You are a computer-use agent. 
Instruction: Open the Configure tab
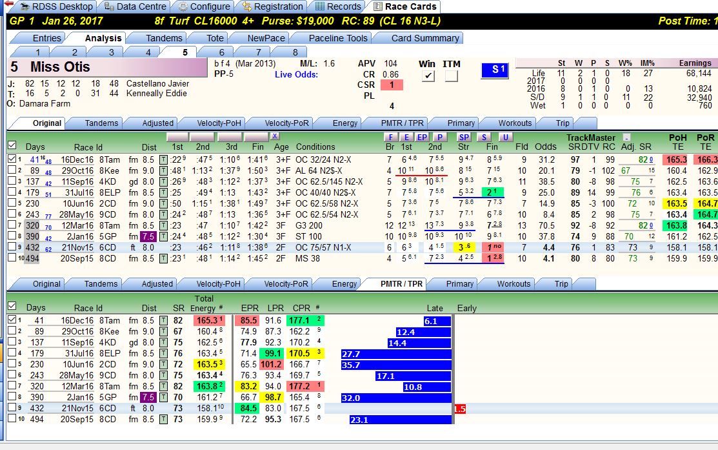(x=204, y=6)
